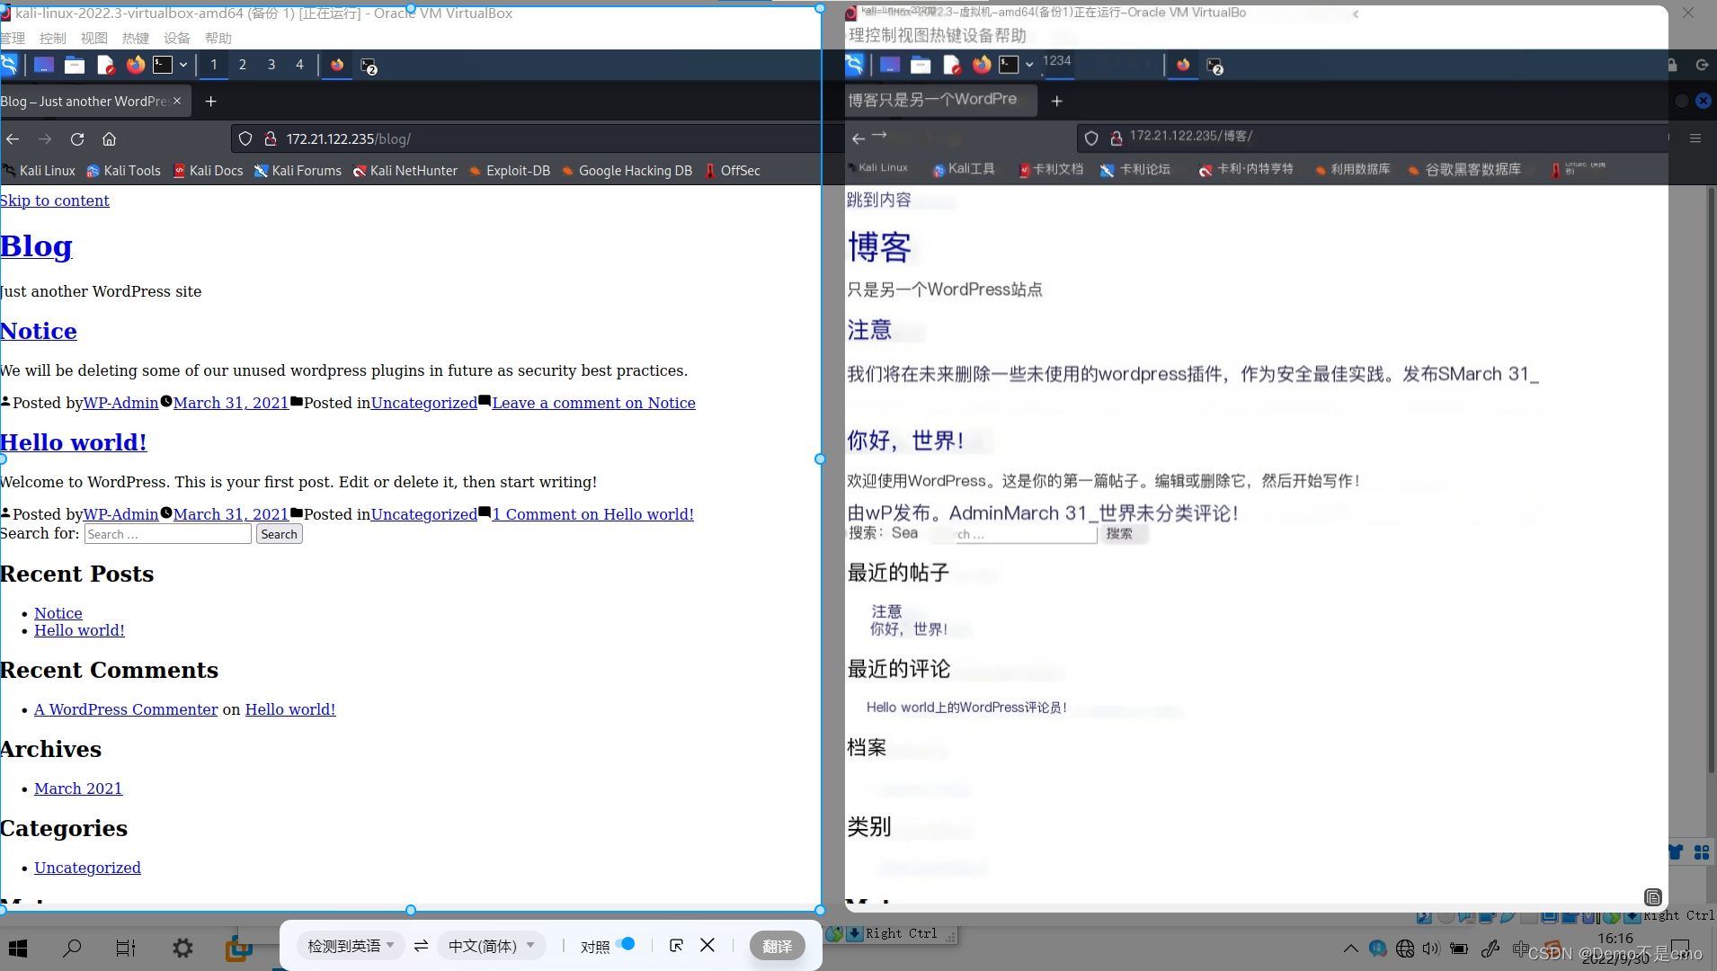Focus the blog Search input field

click(168, 534)
